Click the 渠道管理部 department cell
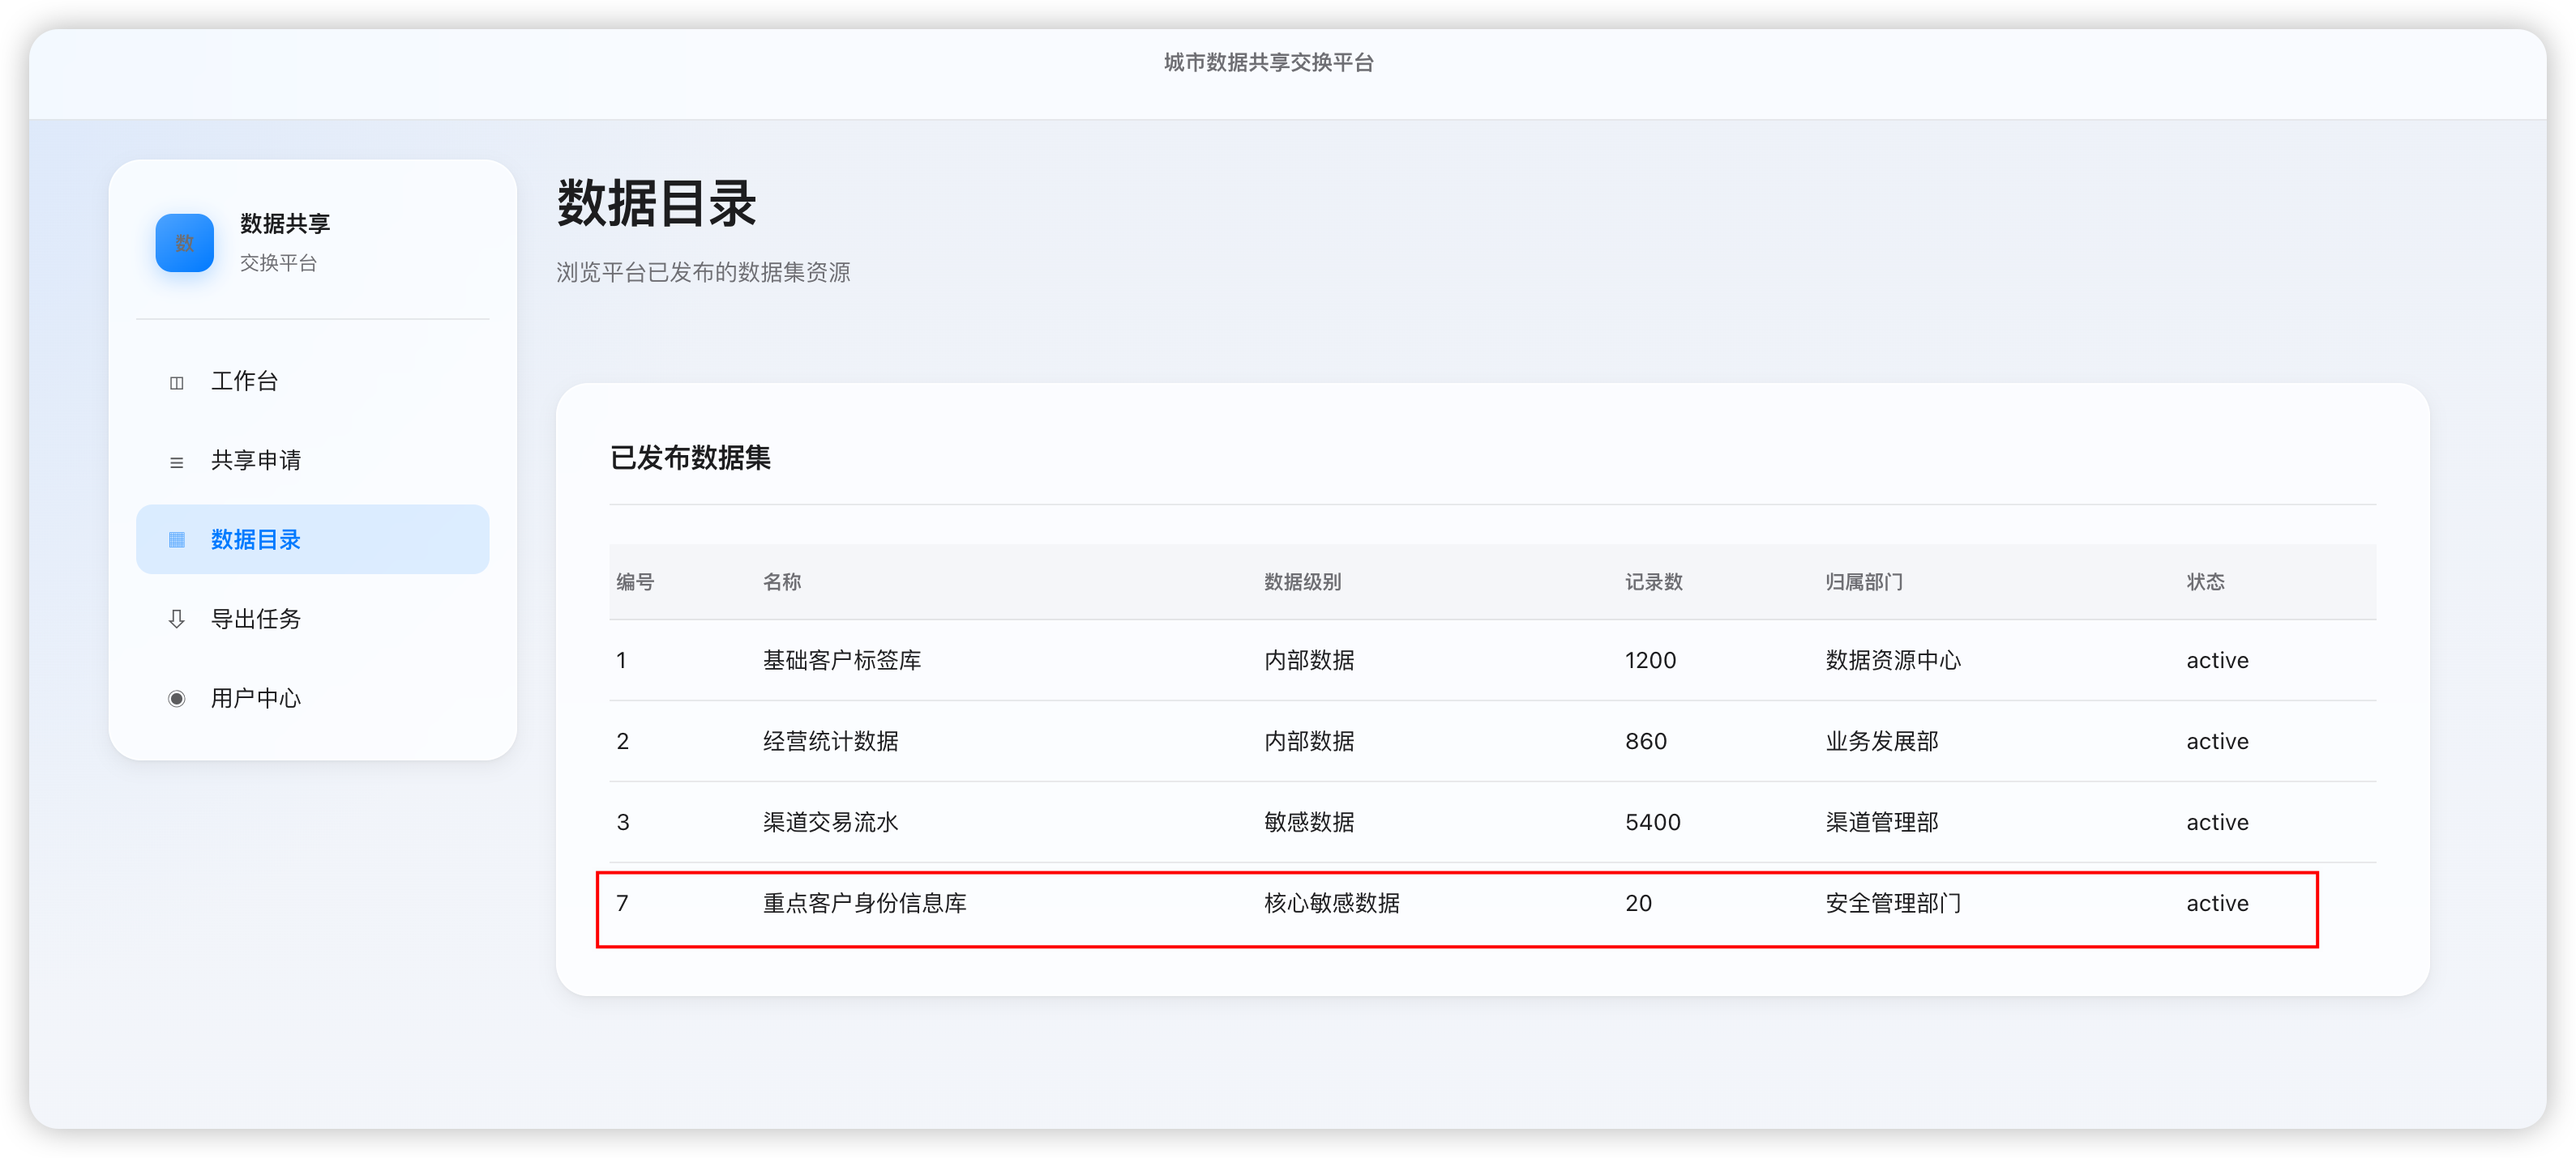 tap(1882, 822)
